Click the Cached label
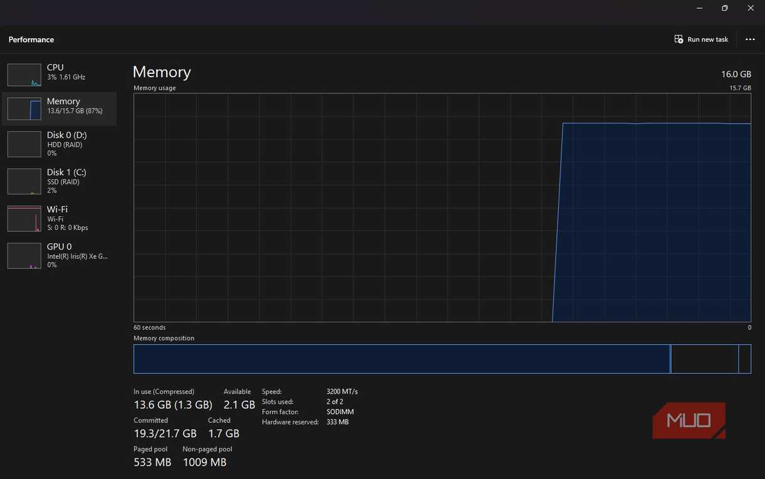The height and width of the screenshot is (479, 765). (219, 420)
